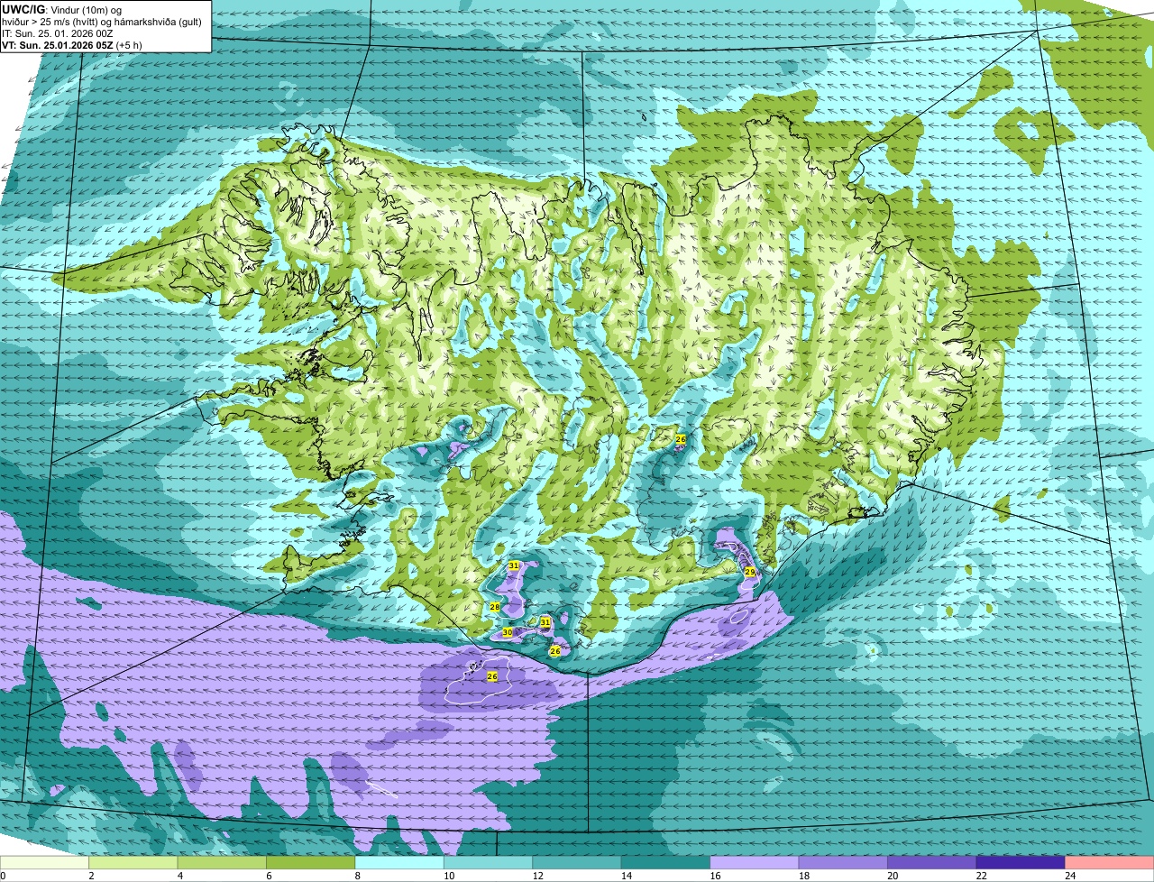
Task: Select the violet 20–22 legend swatch
Action: (932, 862)
